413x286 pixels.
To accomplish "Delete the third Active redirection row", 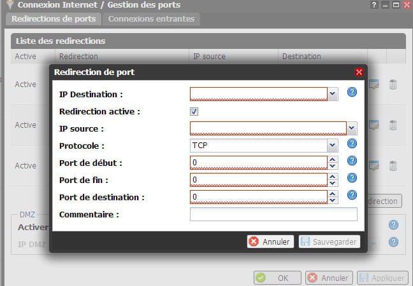I will [393, 165].
